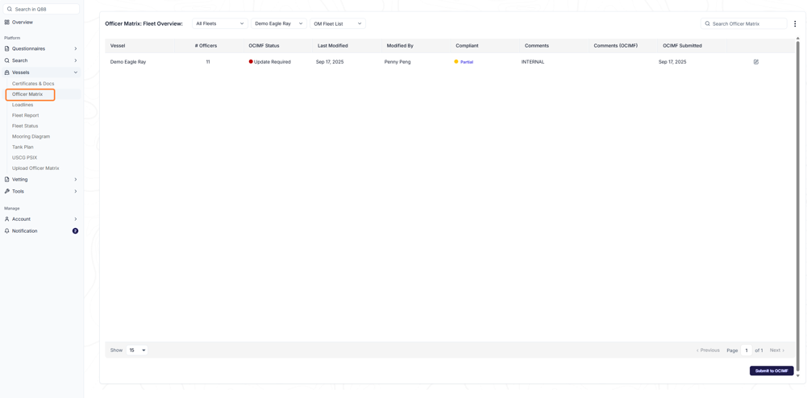Expand the Tools submenu chevron
This screenshot has height=398, width=807.
click(x=76, y=191)
